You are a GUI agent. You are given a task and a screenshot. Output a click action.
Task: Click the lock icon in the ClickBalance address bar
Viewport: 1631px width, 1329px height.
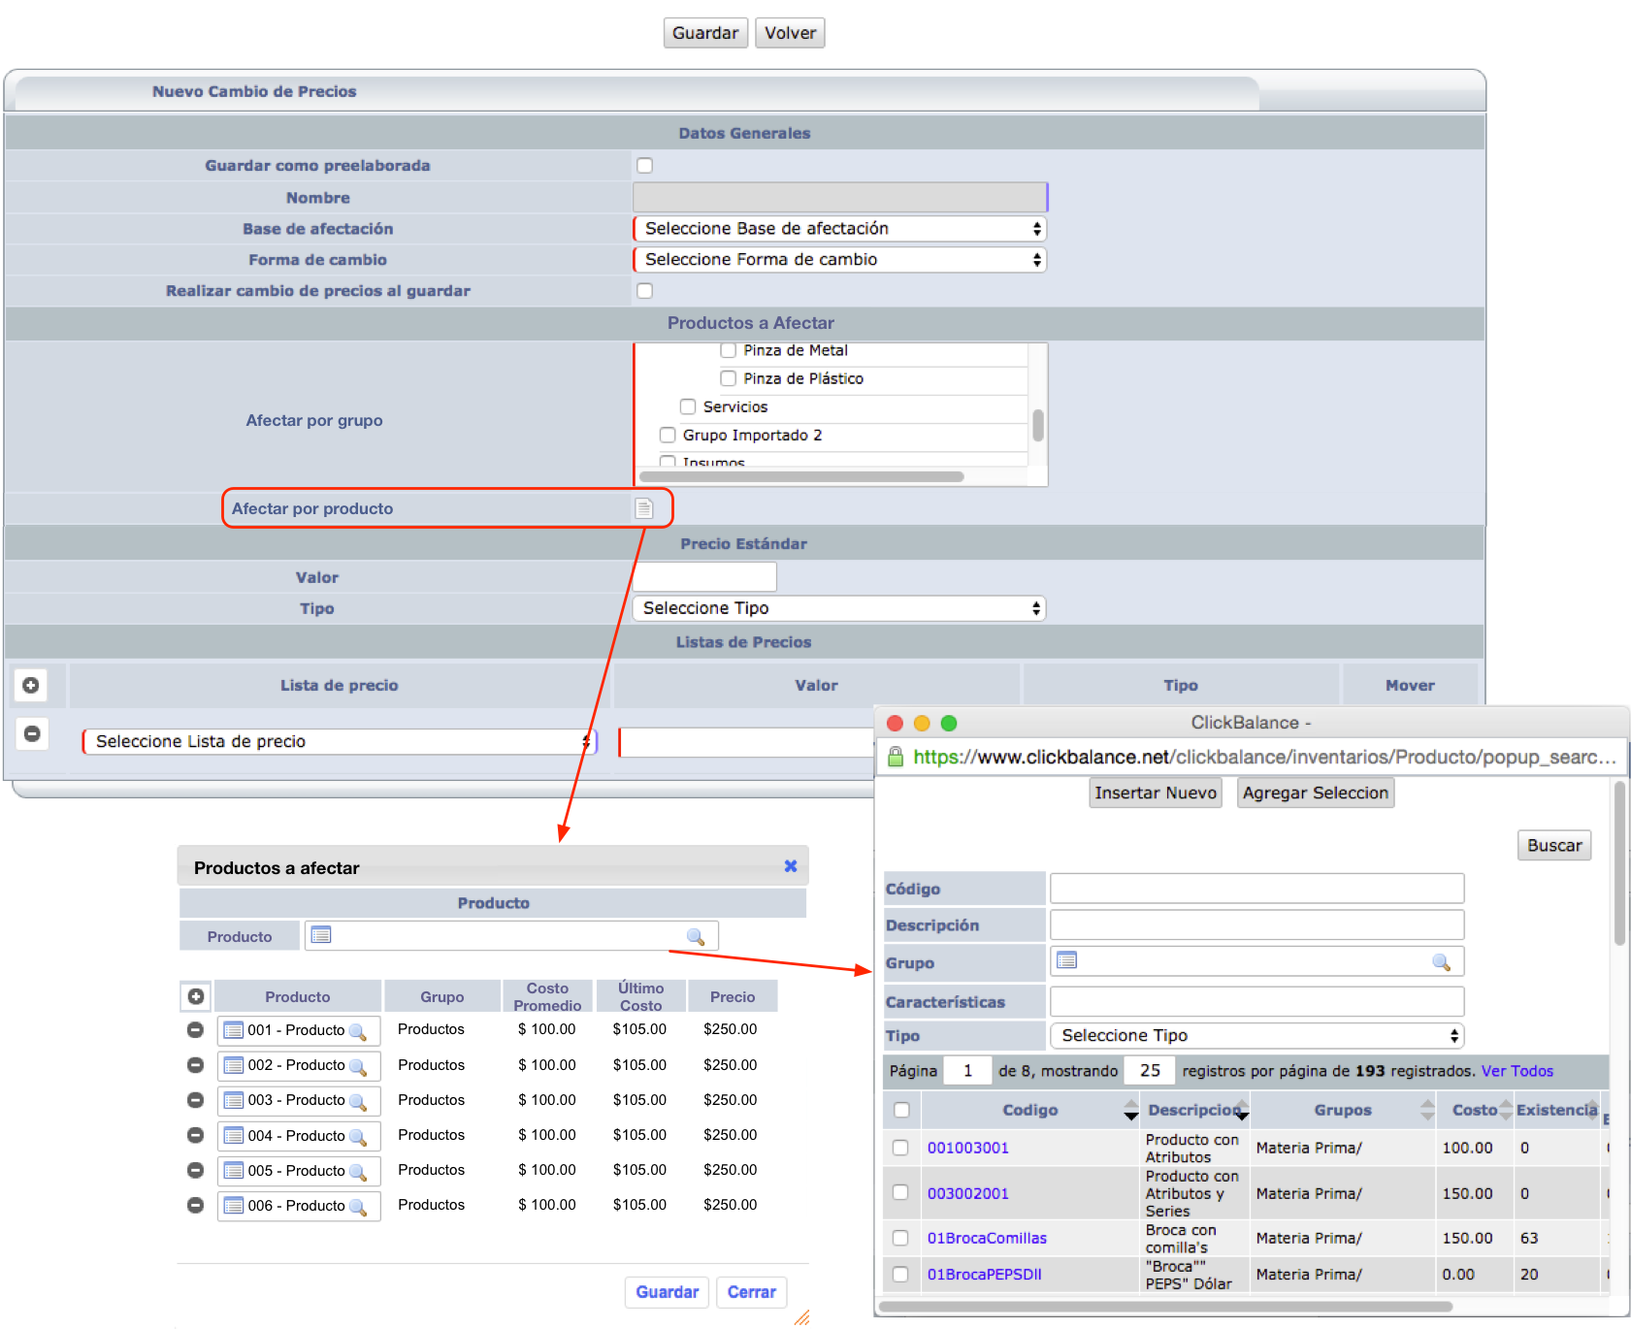896,757
